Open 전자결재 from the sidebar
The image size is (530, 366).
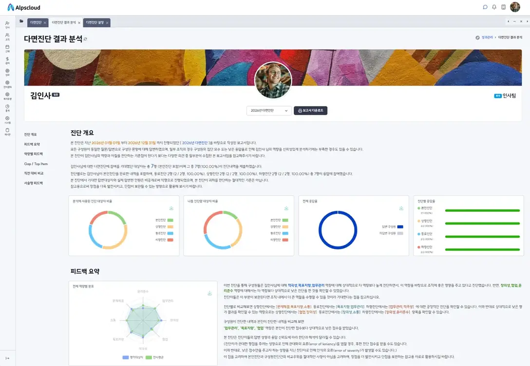click(x=7, y=85)
